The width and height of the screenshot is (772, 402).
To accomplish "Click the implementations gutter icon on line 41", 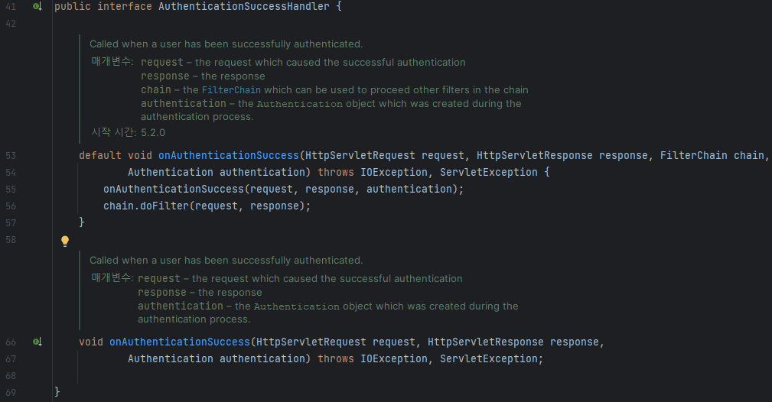I will coord(37,6).
